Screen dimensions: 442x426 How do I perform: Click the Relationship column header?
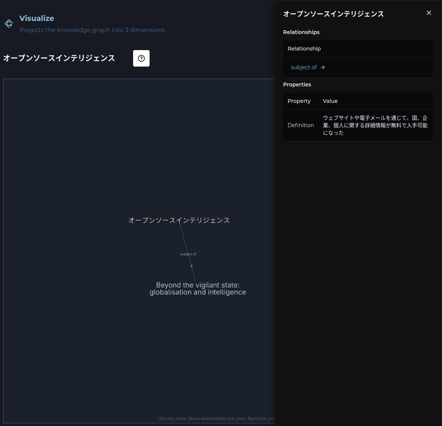coord(304,49)
